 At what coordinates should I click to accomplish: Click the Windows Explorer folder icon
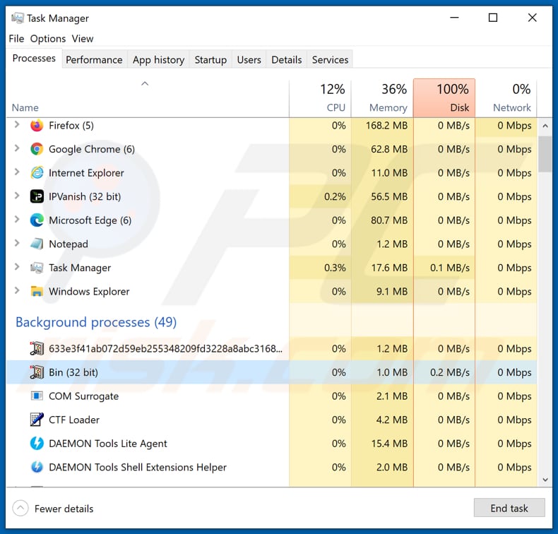pyautogui.click(x=37, y=292)
